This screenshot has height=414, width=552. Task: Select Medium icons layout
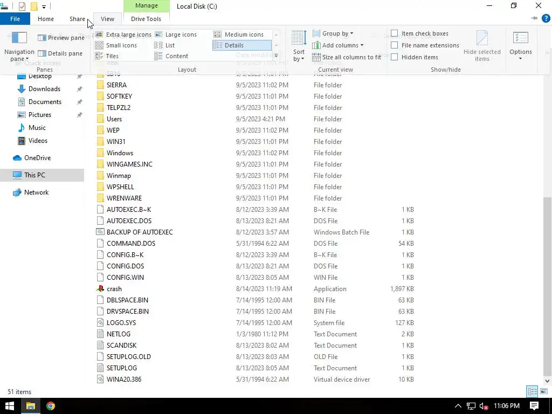pyautogui.click(x=239, y=34)
